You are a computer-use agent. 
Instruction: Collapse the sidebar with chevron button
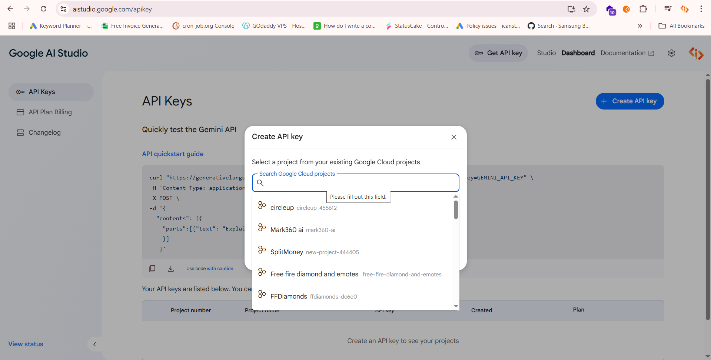pos(94,344)
